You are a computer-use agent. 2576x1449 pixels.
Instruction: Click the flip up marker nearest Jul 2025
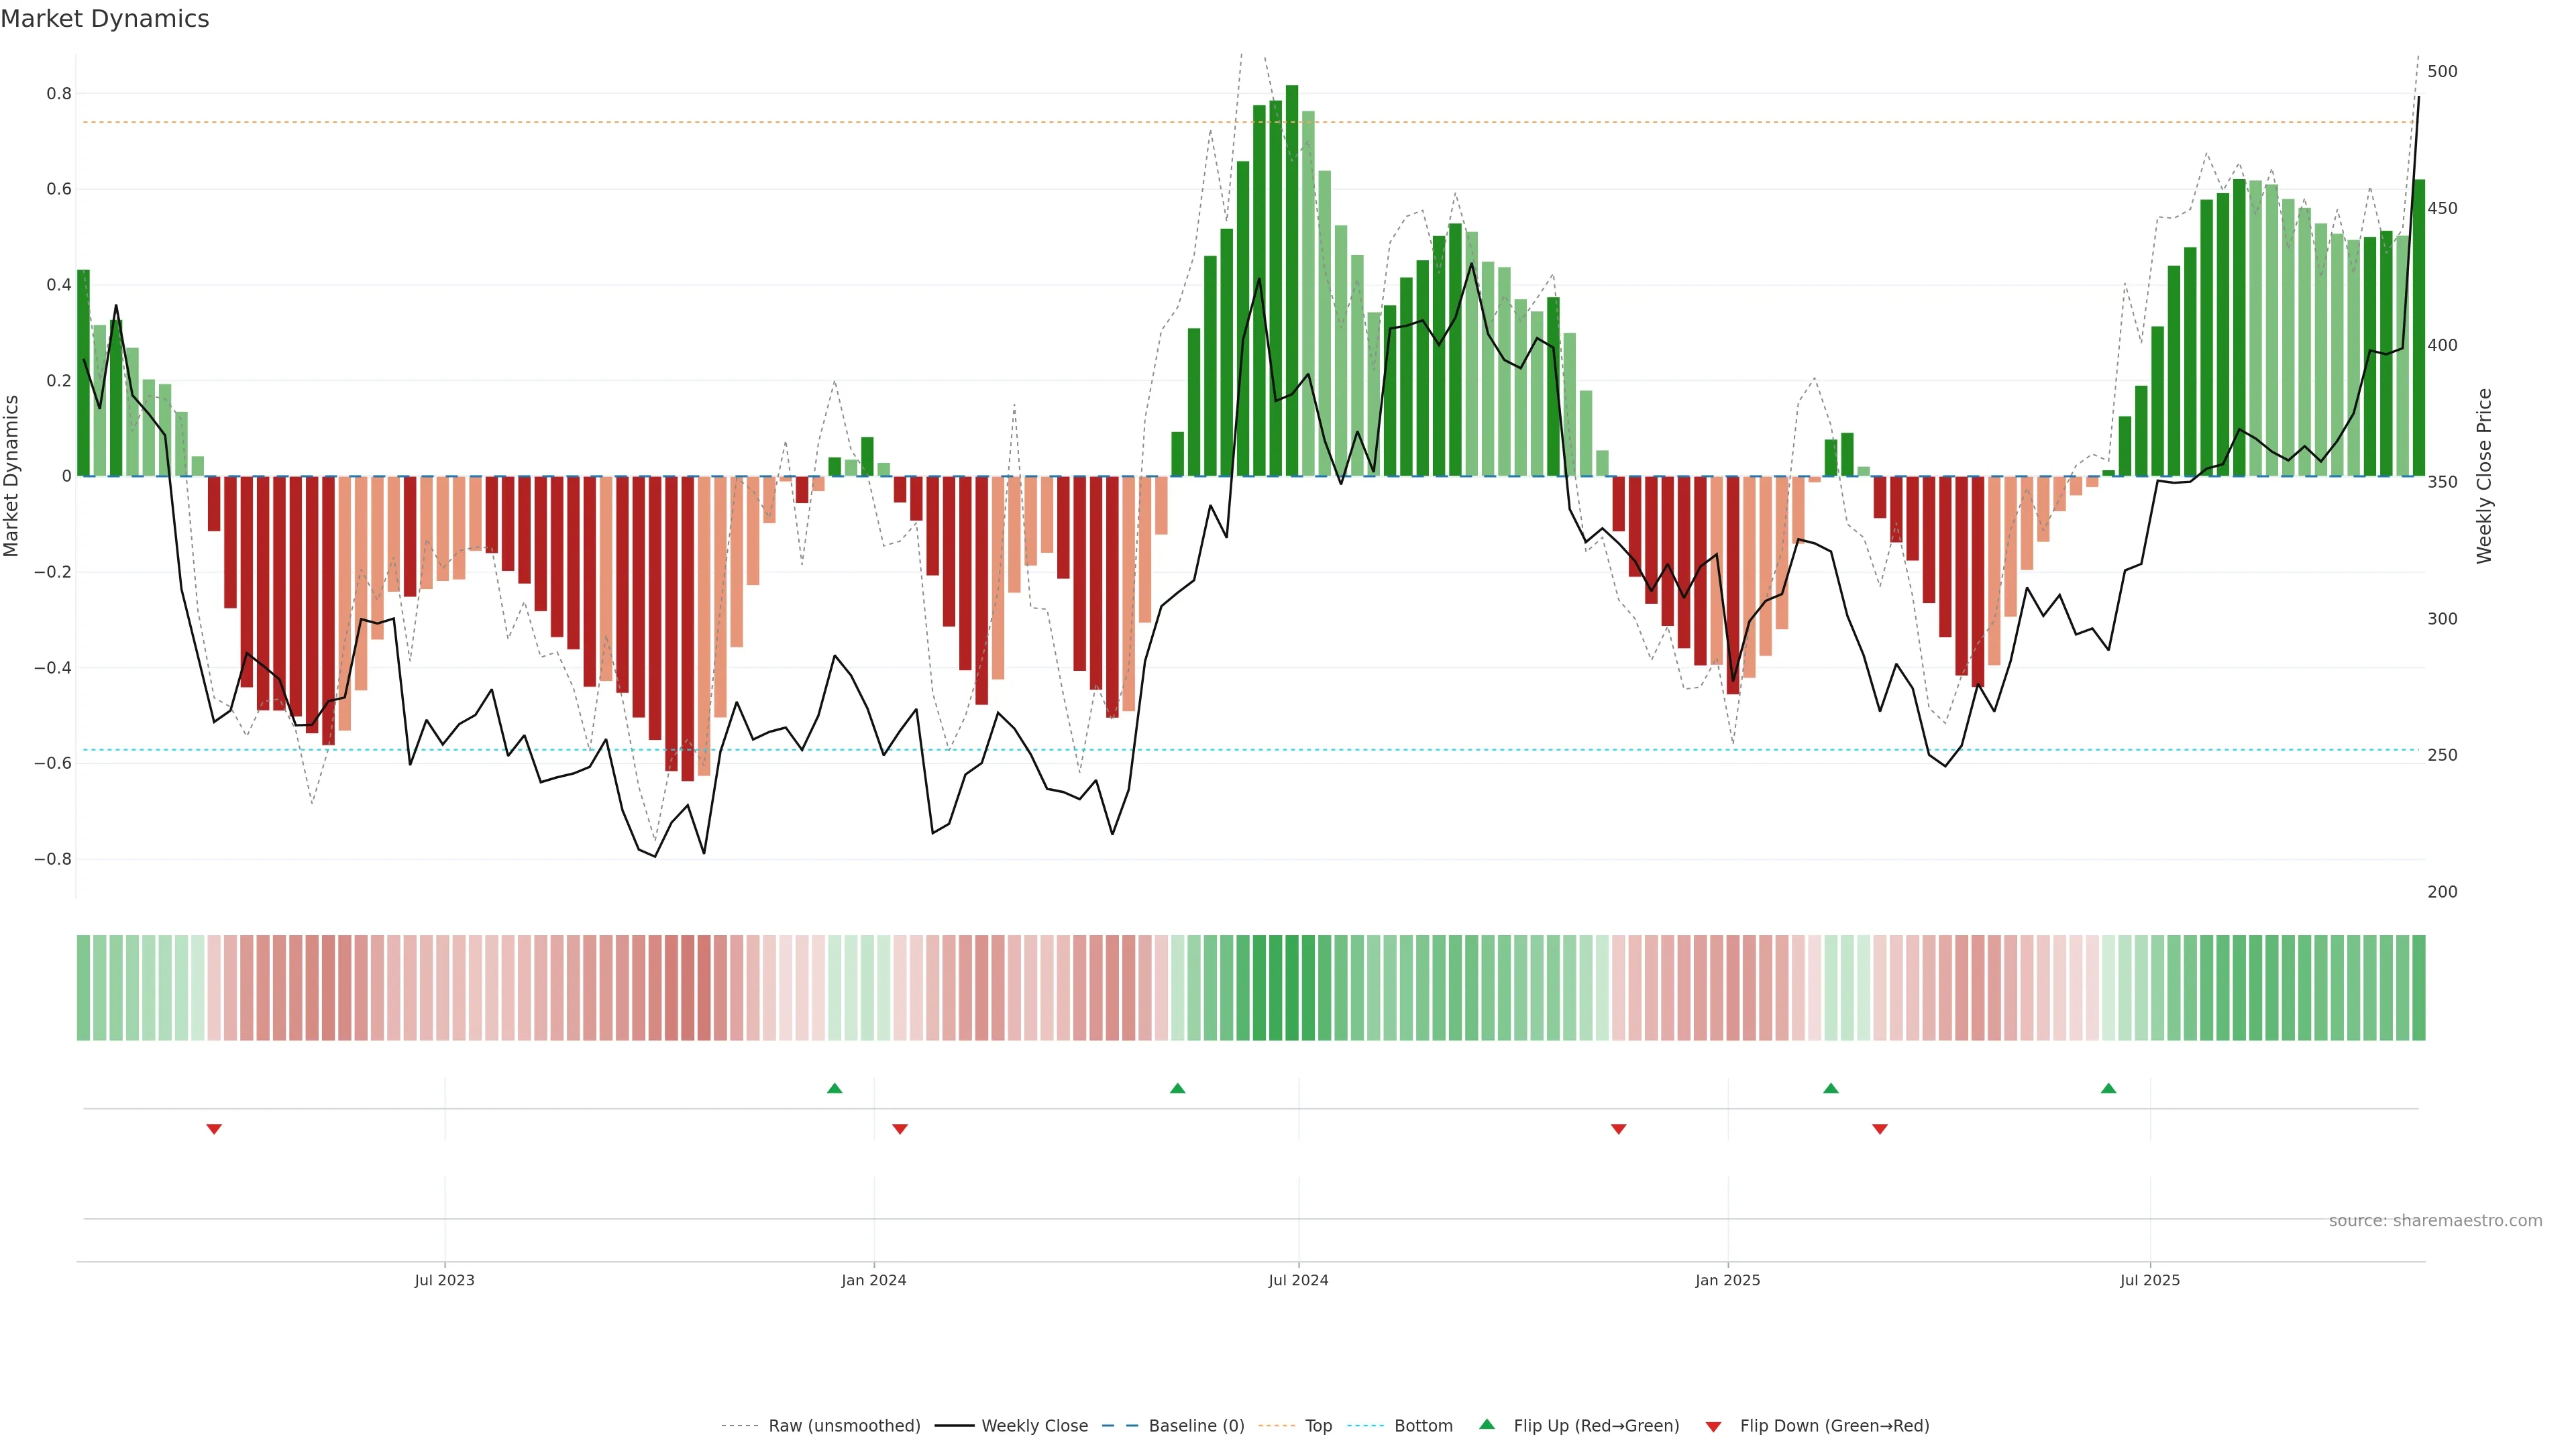point(2109,1088)
